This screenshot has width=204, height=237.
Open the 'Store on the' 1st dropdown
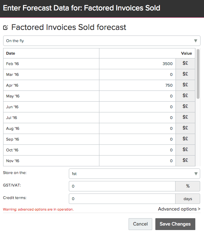[x=134, y=174]
